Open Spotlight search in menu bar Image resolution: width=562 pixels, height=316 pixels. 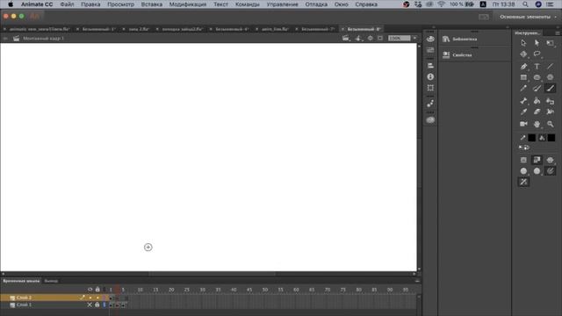(525, 4)
